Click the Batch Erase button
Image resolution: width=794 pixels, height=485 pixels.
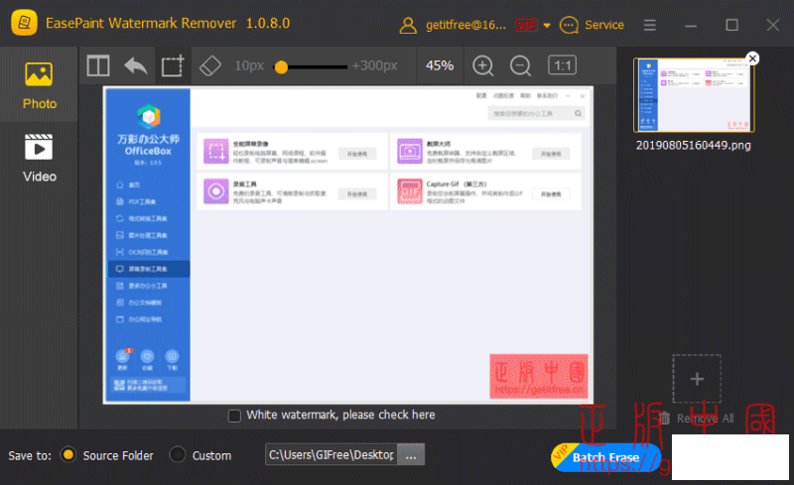point(605,457)
